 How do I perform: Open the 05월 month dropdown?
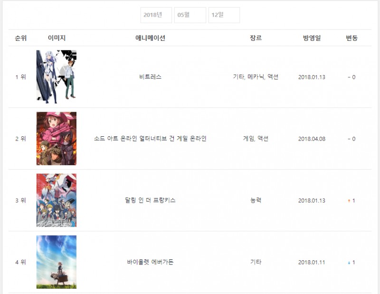pos(190,15)
